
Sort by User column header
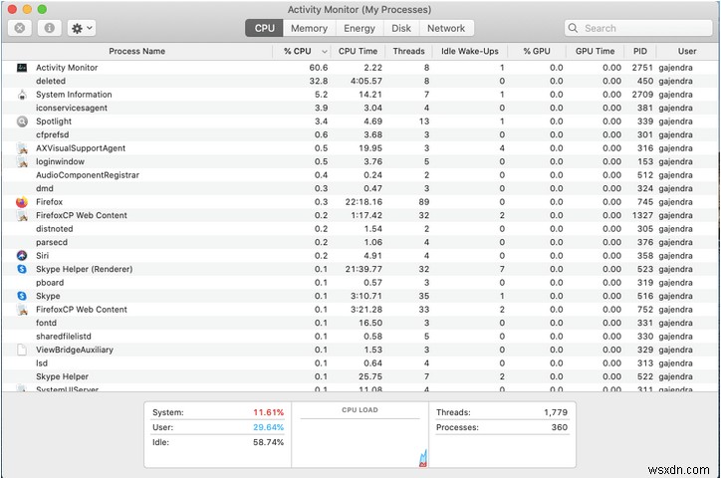687,52
